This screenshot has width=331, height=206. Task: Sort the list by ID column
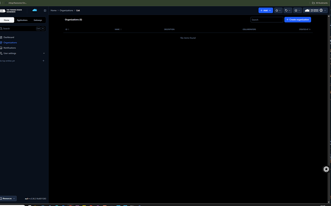pos(67,29)
